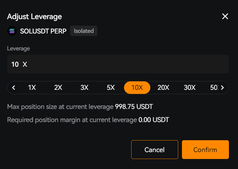Set leverage to 3X preset
This screenshot has width=238, height=169.
[x=85, y=88]
